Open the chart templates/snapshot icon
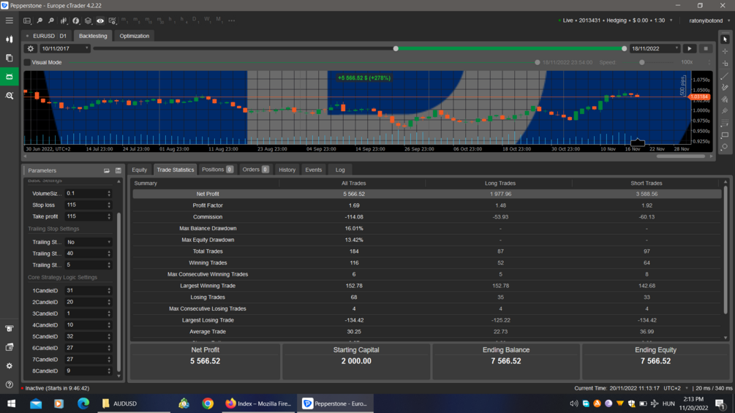 pyautogui.click(x=113, y=20)
